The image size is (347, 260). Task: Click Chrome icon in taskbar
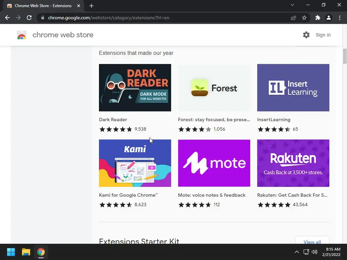tap(41, 252)
